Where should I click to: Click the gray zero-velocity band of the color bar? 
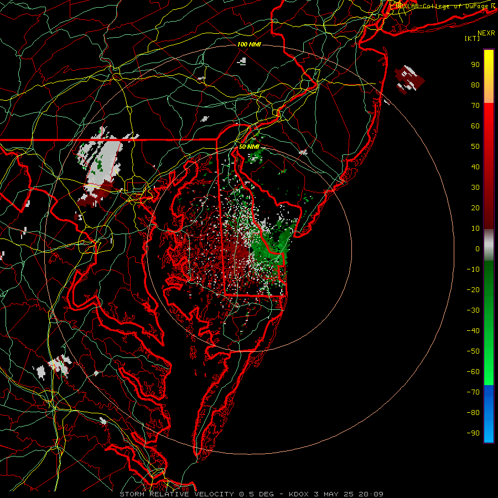coord(489,245)
